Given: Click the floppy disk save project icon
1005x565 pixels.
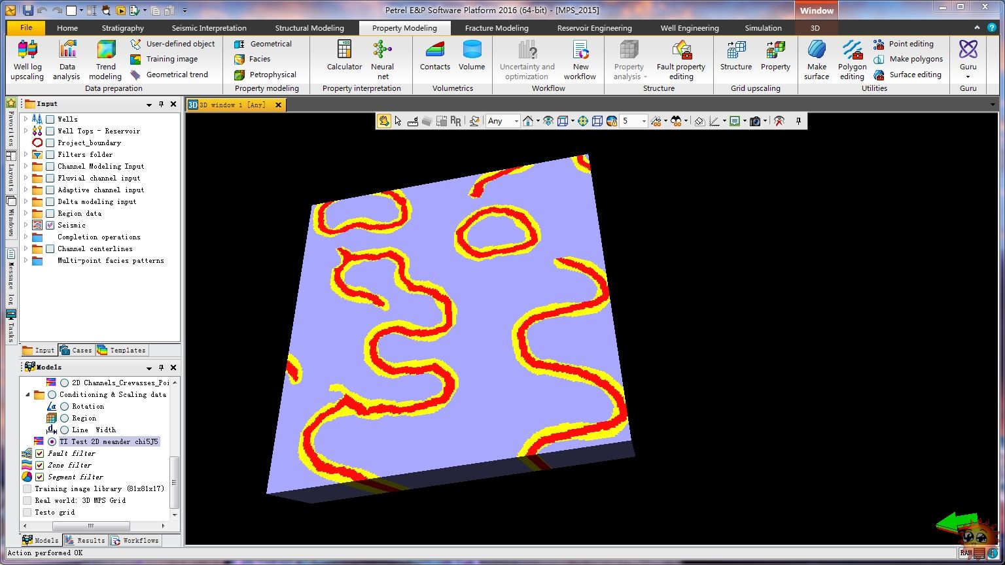Looking at the screenshot, I should [27, 10].
